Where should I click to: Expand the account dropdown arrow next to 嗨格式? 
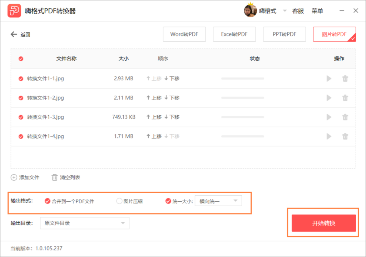(285, 11)
